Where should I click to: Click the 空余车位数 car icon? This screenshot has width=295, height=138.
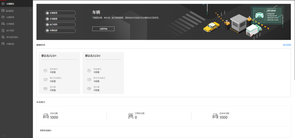[215, 116]
